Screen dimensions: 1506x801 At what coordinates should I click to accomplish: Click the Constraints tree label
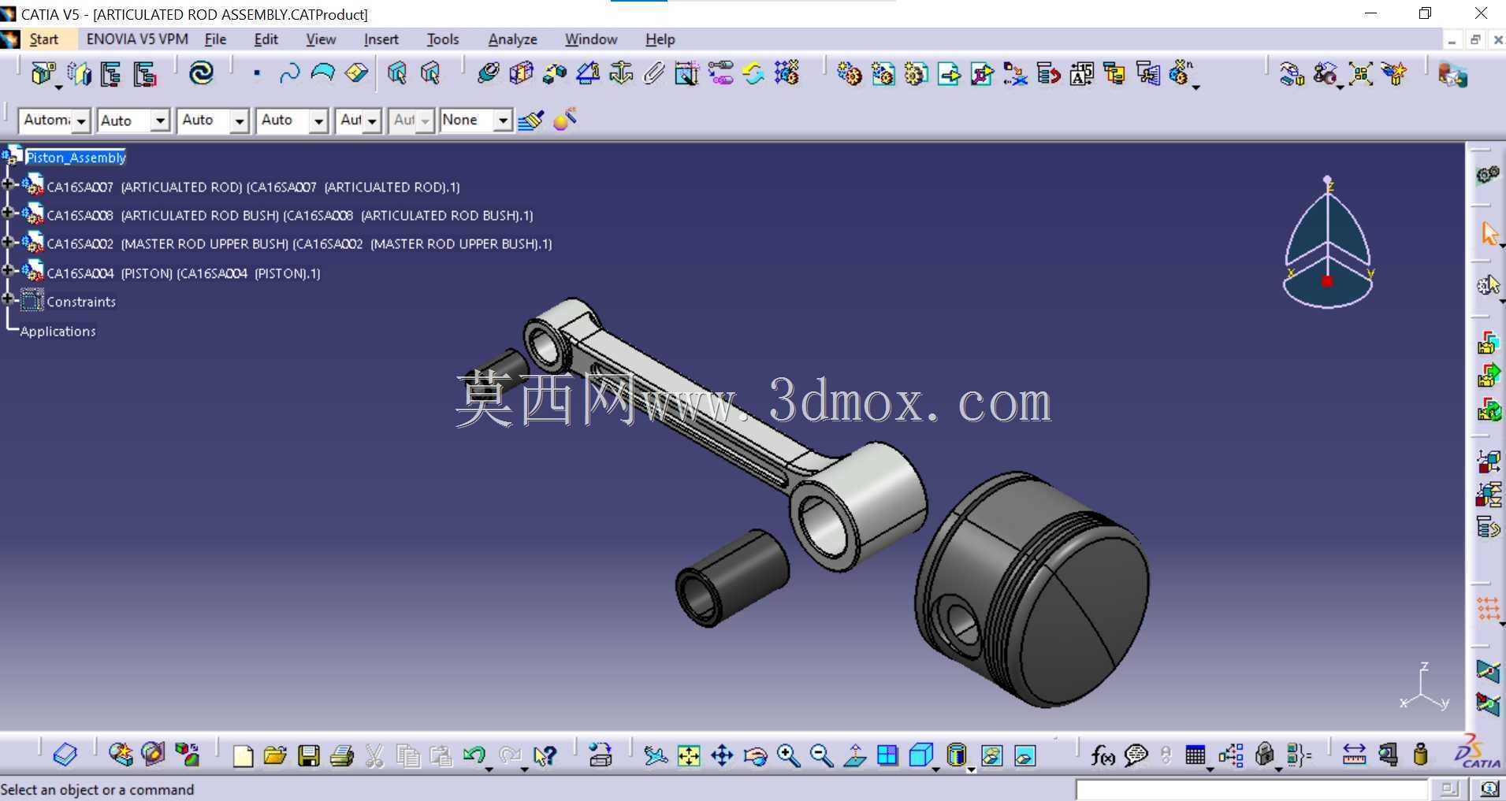[x=81, y=302]
